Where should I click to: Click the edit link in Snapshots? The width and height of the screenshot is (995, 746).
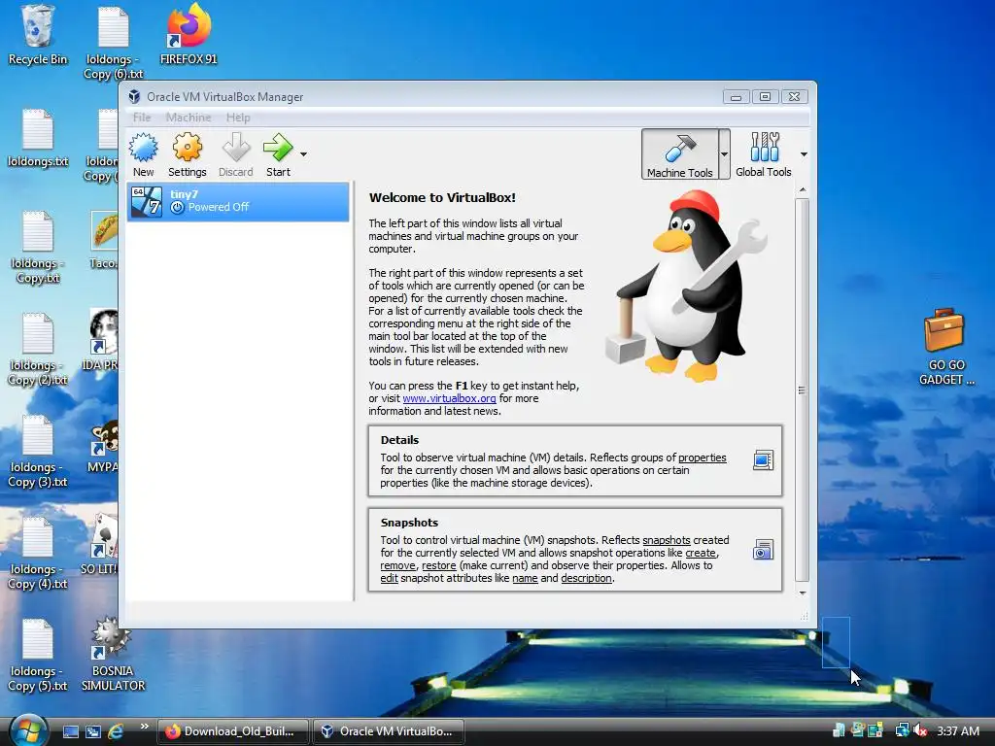coord(389,579)
